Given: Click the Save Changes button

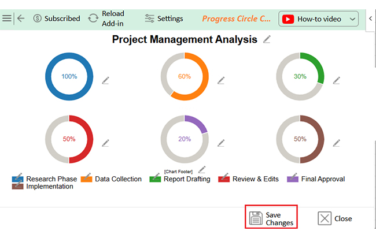Looking at the screenshot, I should pyautogui.click(x=271, y=218).
